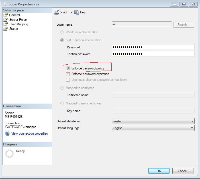Click the resize grip at the dialog corner
The width and height of the screenshot is (200, 179).
coord(196,175)
